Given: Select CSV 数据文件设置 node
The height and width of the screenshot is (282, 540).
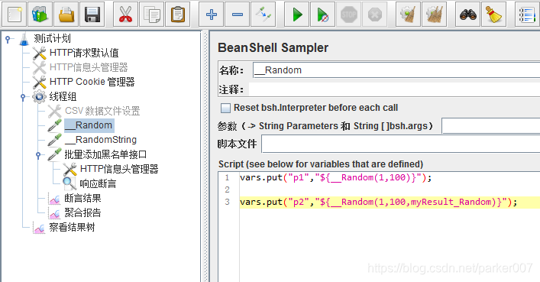Looking at the screenshot, I should pyautogui.click(x=102, y=111).
